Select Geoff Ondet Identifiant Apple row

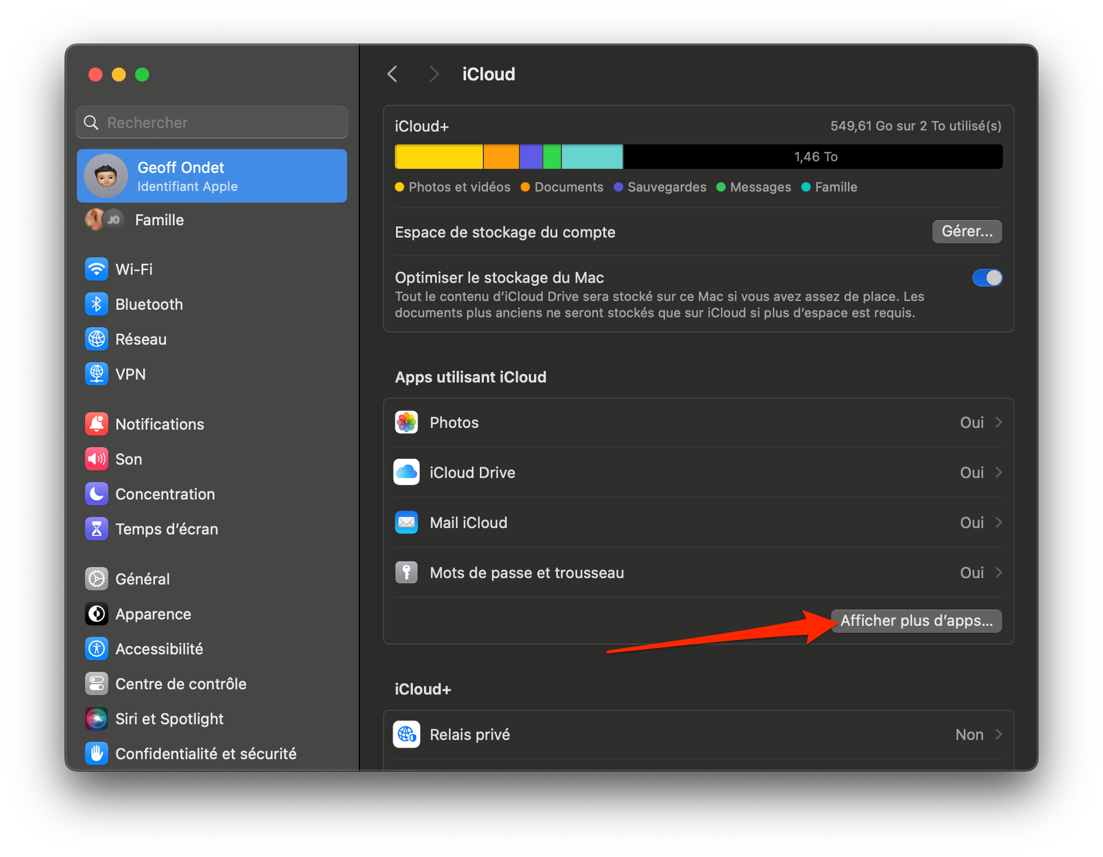point(212,176)
